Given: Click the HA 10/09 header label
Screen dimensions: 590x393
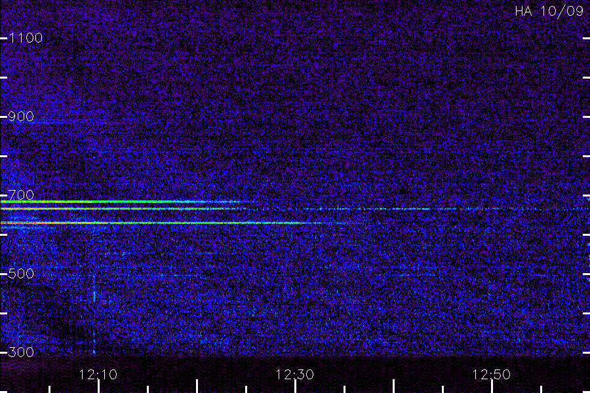Looking at the screenshot, I should [x=549, y=11].
